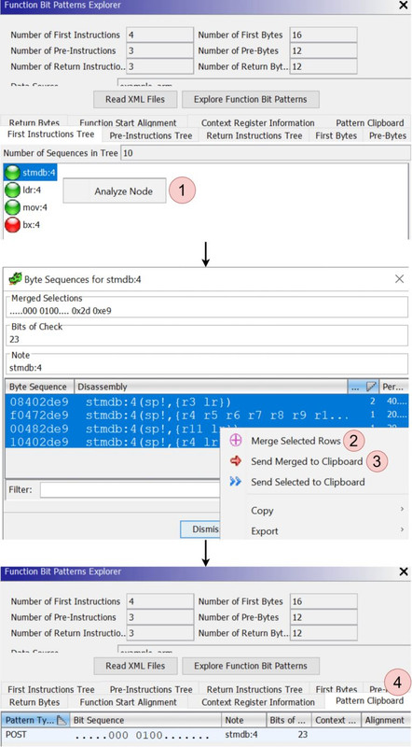Open Function Start Alignment tab in bottom window

[128, 702]
